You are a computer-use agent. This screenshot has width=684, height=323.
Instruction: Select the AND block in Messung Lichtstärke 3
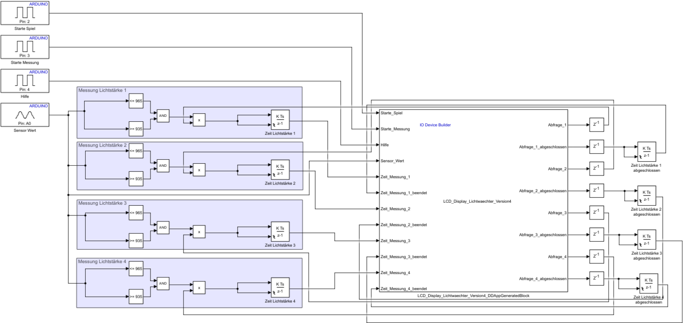[x=163, y=228]
